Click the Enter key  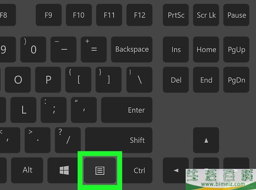[127, 110]
